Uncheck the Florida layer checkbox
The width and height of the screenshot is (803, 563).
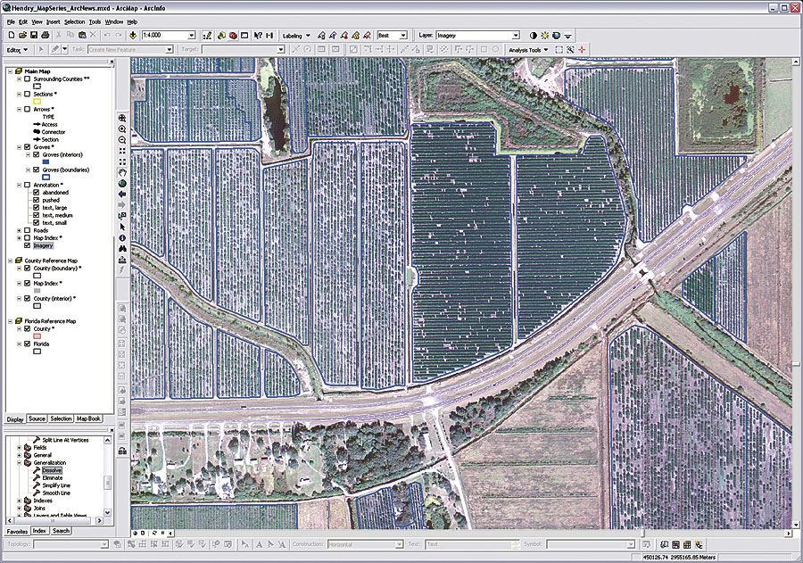coord(27,344)
